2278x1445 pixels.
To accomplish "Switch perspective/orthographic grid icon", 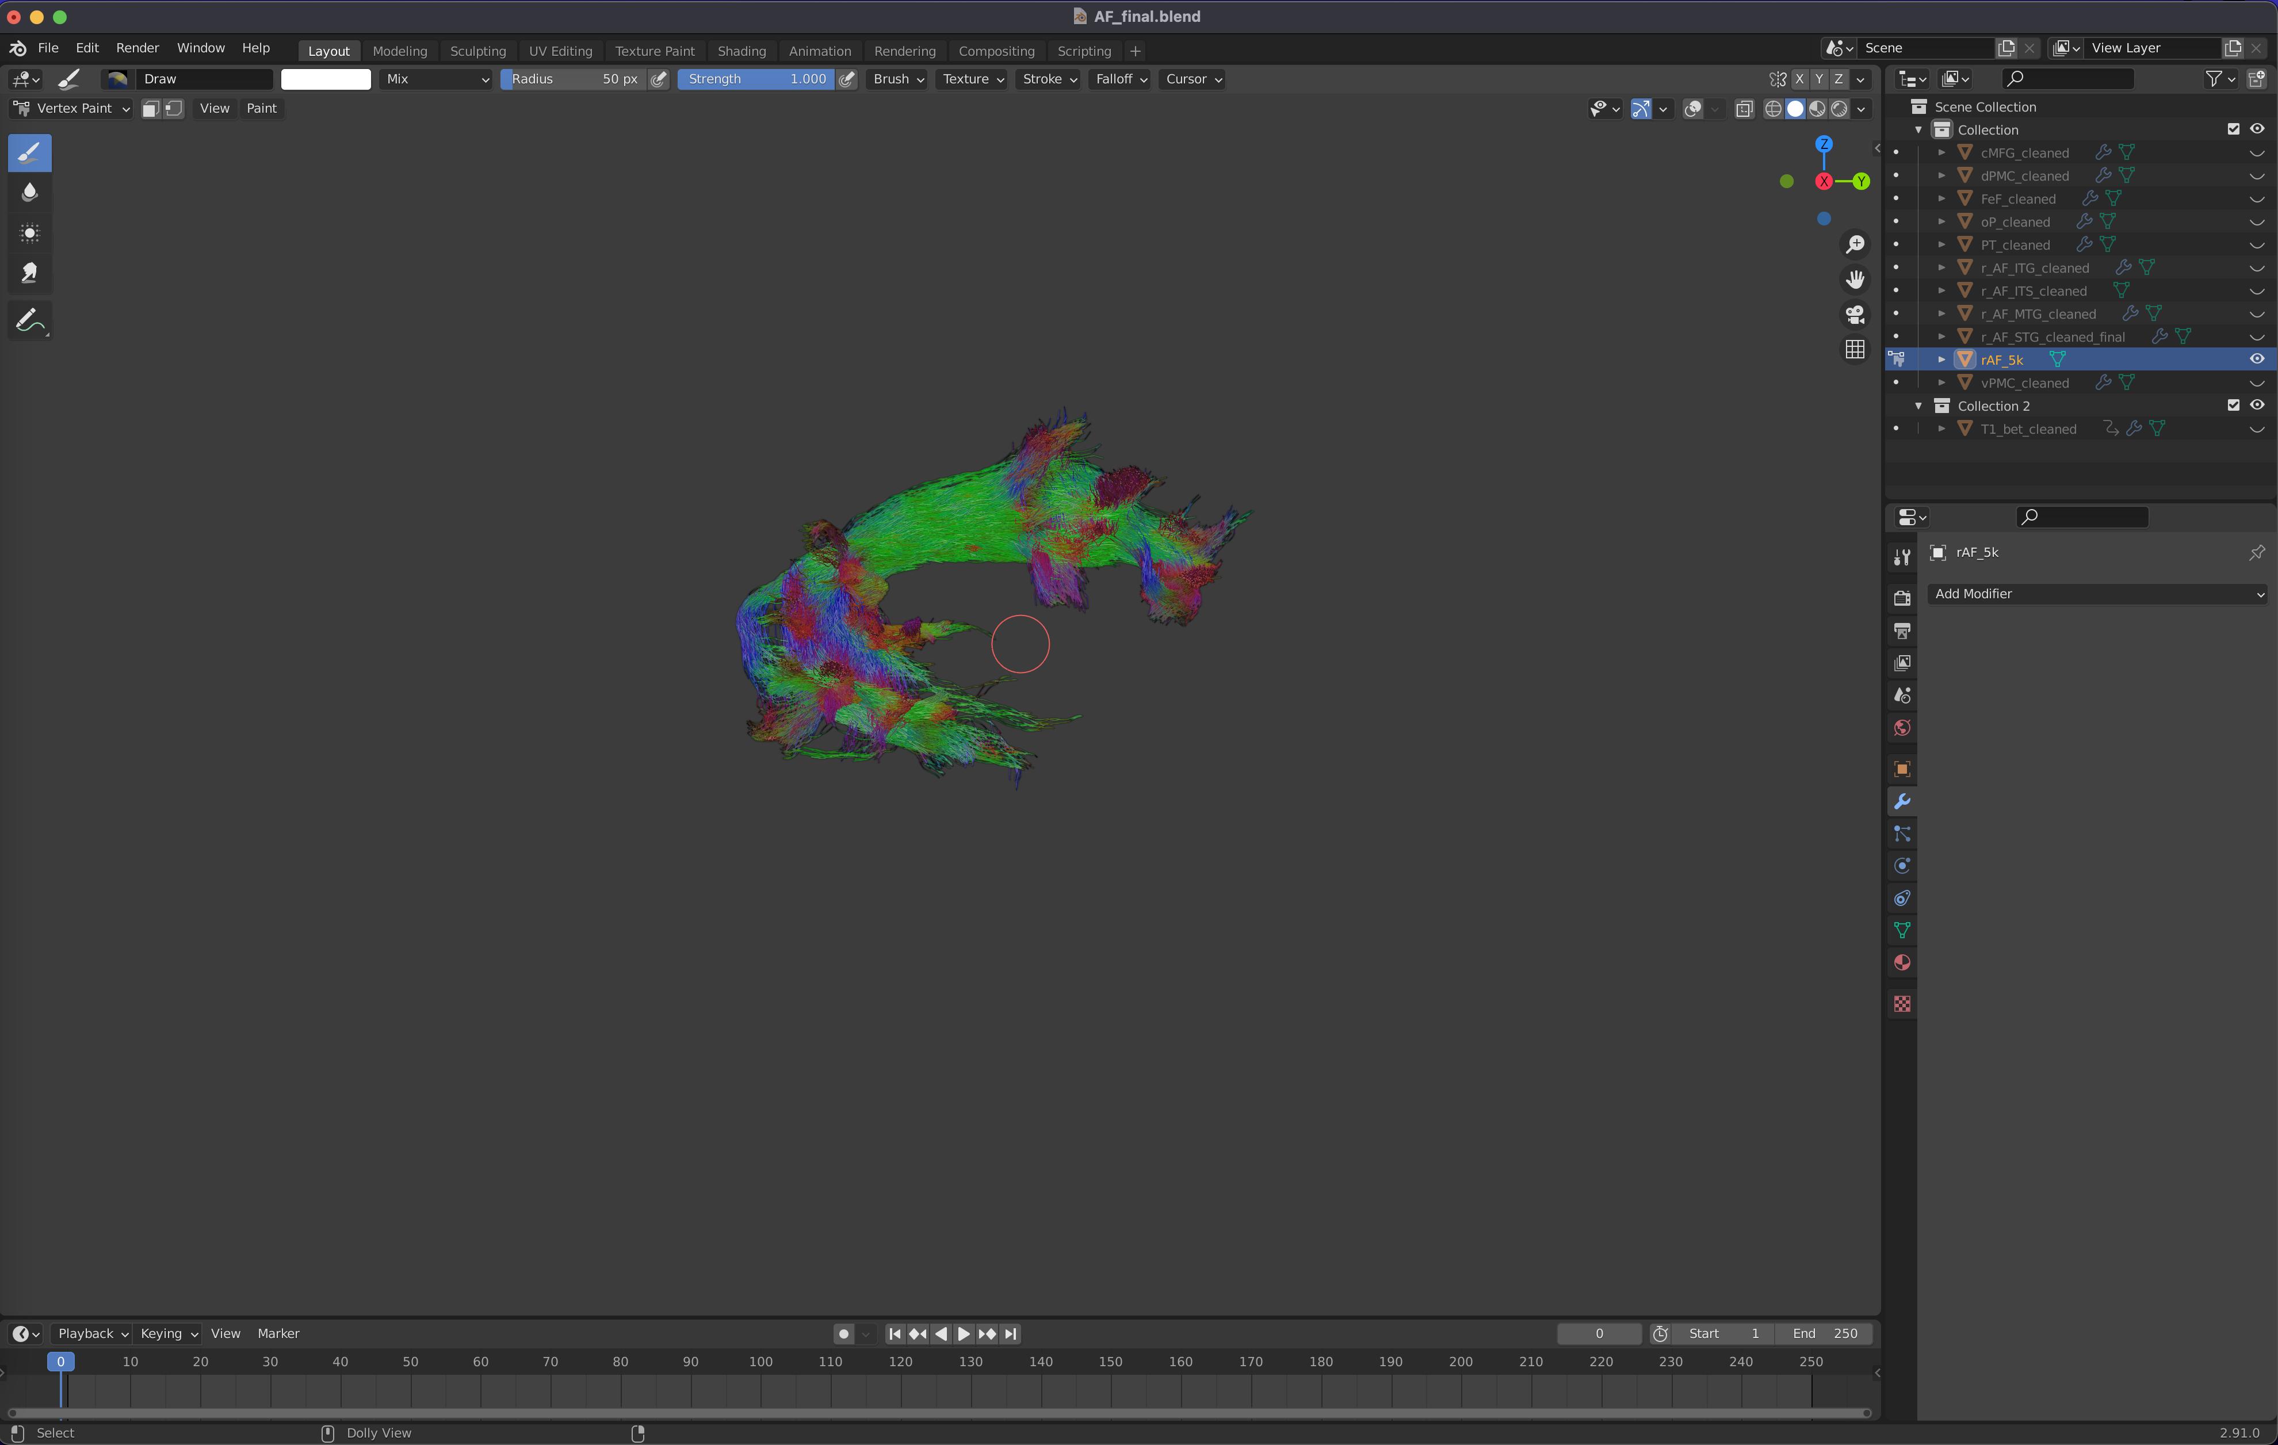I will click(x=1855, y=349).
